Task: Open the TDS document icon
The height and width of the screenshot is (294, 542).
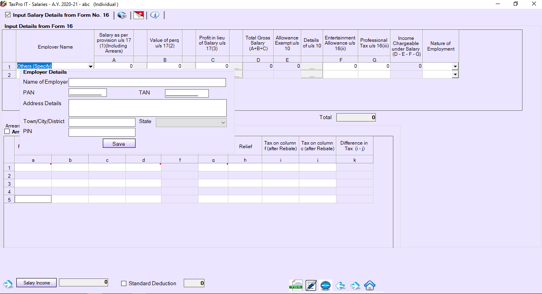Action: (x=296, y=285)
